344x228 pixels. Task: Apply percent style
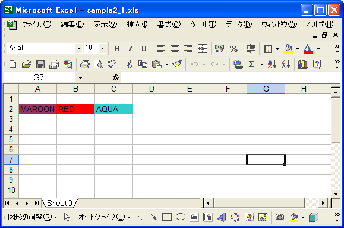(233, 49)
